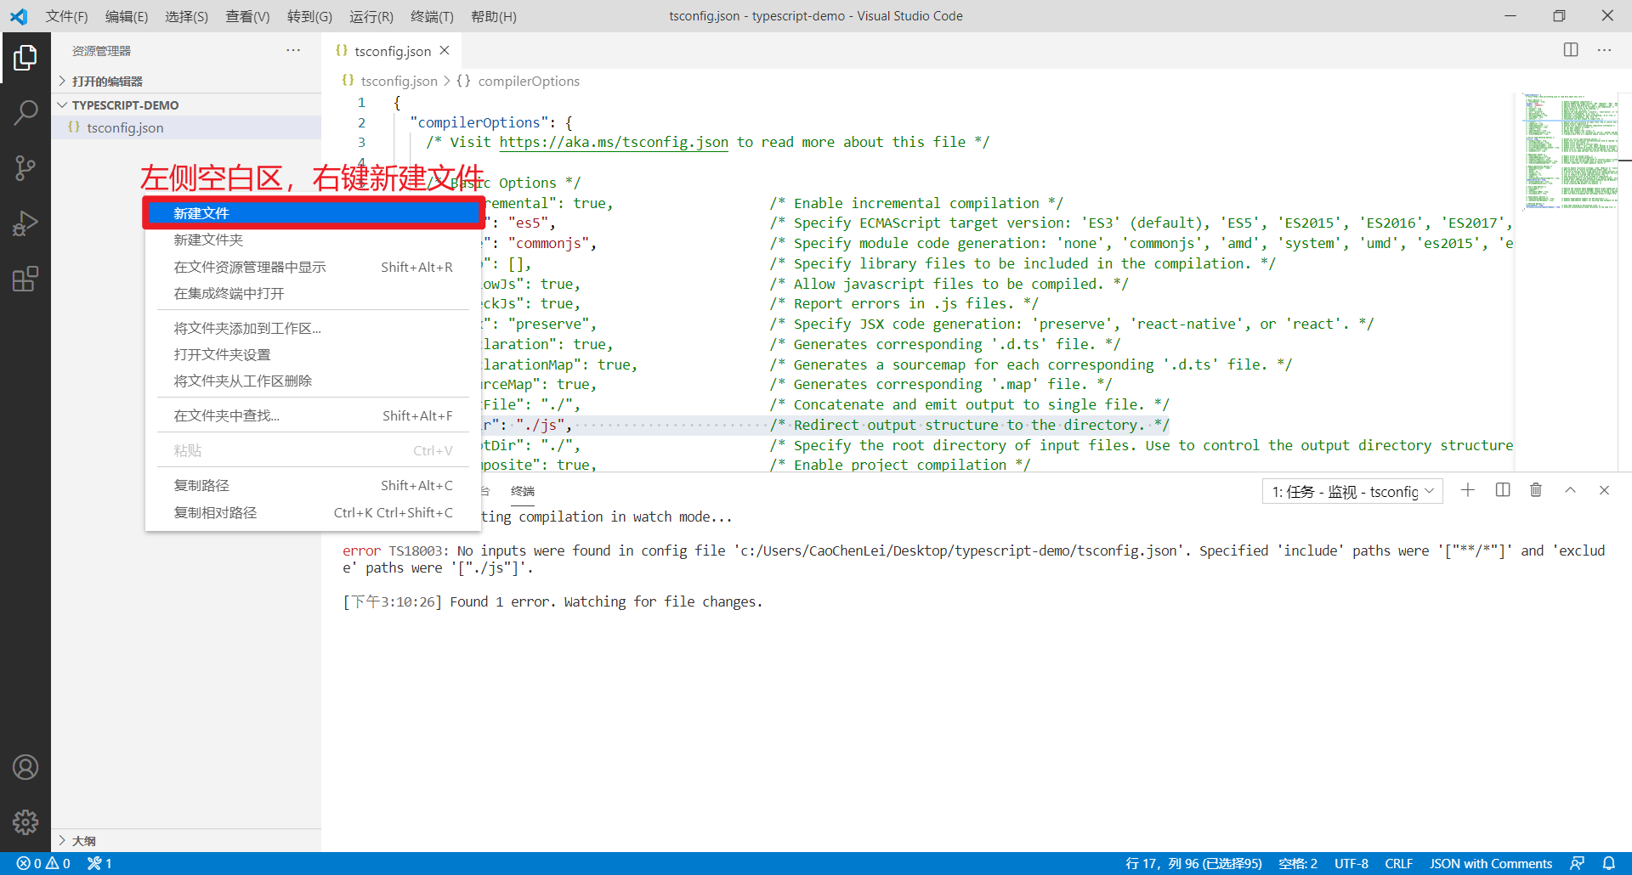Switch to the 终端 panel tab
This screenshot has width=1632, height=875.
(x=523, y=491)
